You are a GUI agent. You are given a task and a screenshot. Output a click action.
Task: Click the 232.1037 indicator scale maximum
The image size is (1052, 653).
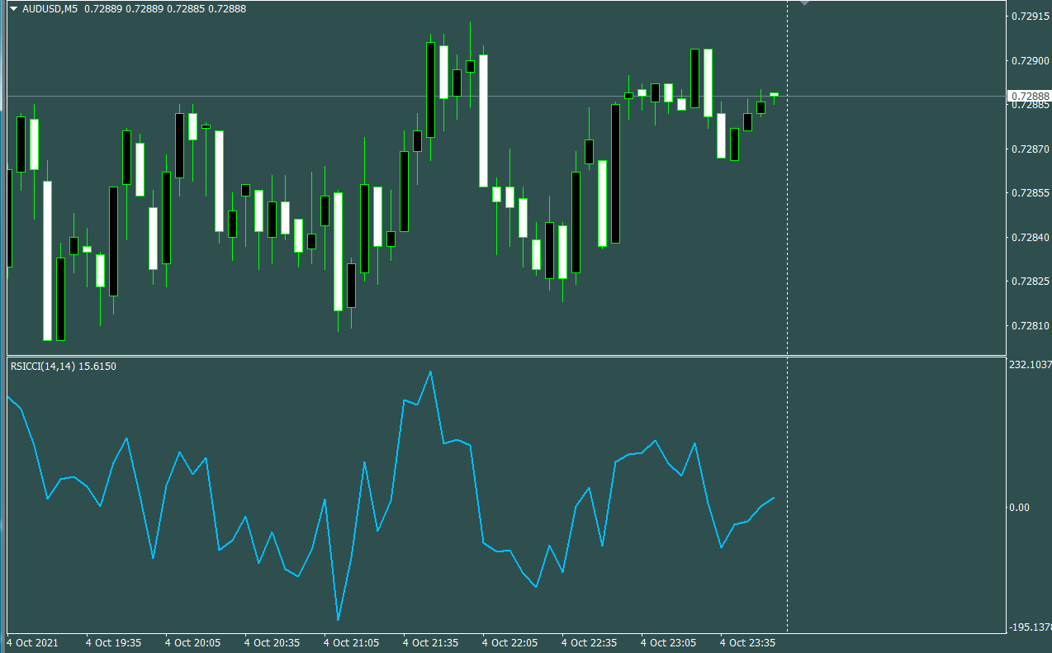tap(1030, 364)
